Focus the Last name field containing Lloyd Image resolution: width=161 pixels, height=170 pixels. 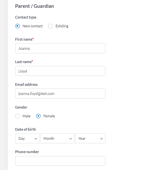(x=60, y=71)
